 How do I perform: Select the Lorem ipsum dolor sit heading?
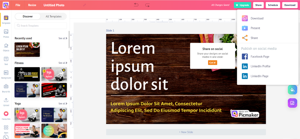tap(140, 66)
